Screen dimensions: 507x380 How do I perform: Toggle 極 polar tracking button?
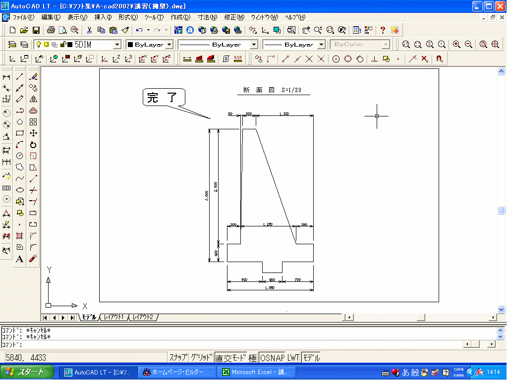click(x=253, y=358)
